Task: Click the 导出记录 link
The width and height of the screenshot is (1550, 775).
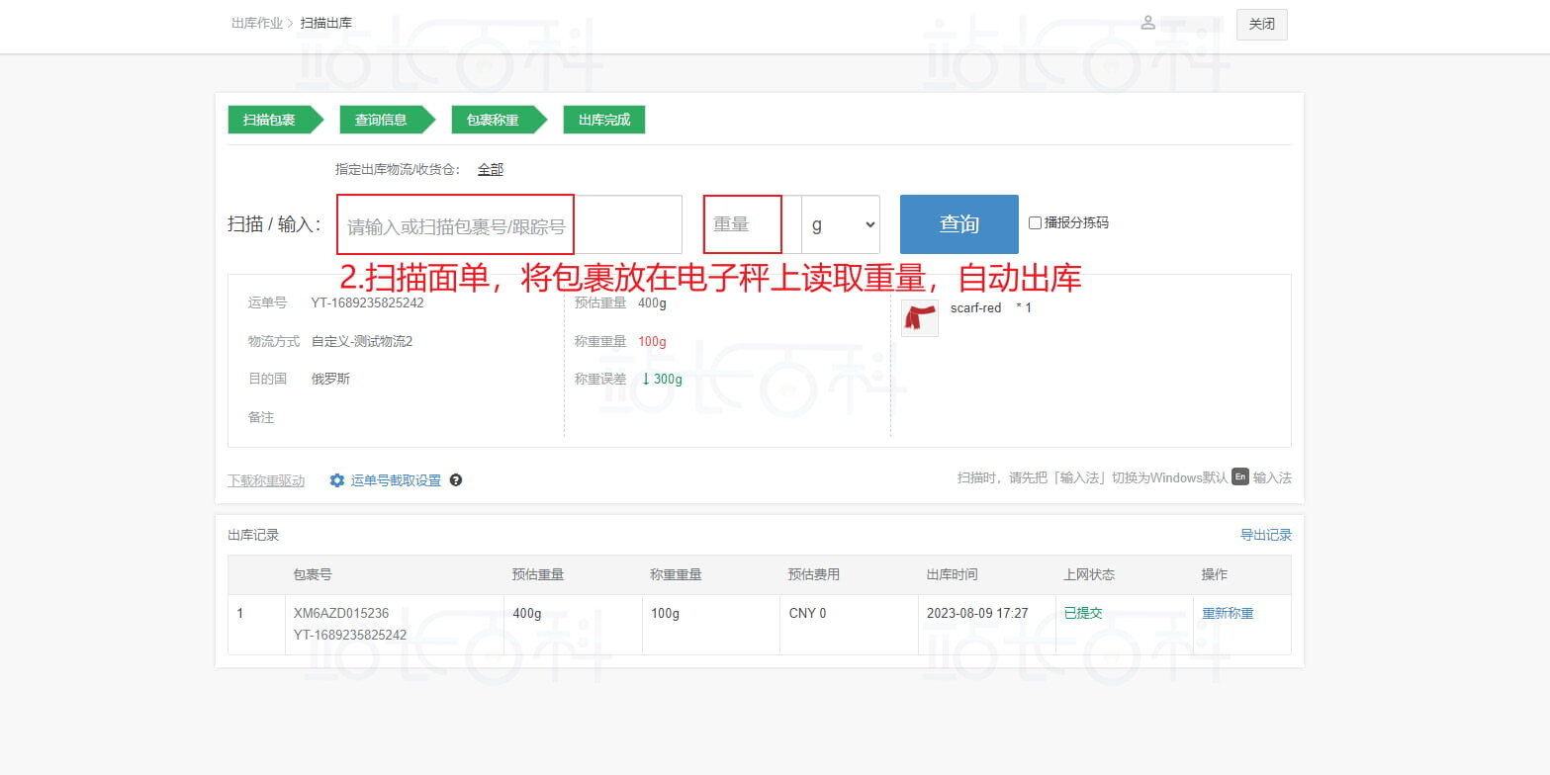Action: (x=1265, y=535)
